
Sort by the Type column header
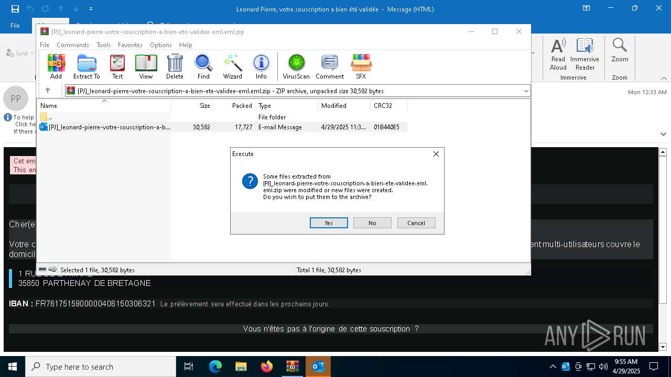(x=286, y=105)
